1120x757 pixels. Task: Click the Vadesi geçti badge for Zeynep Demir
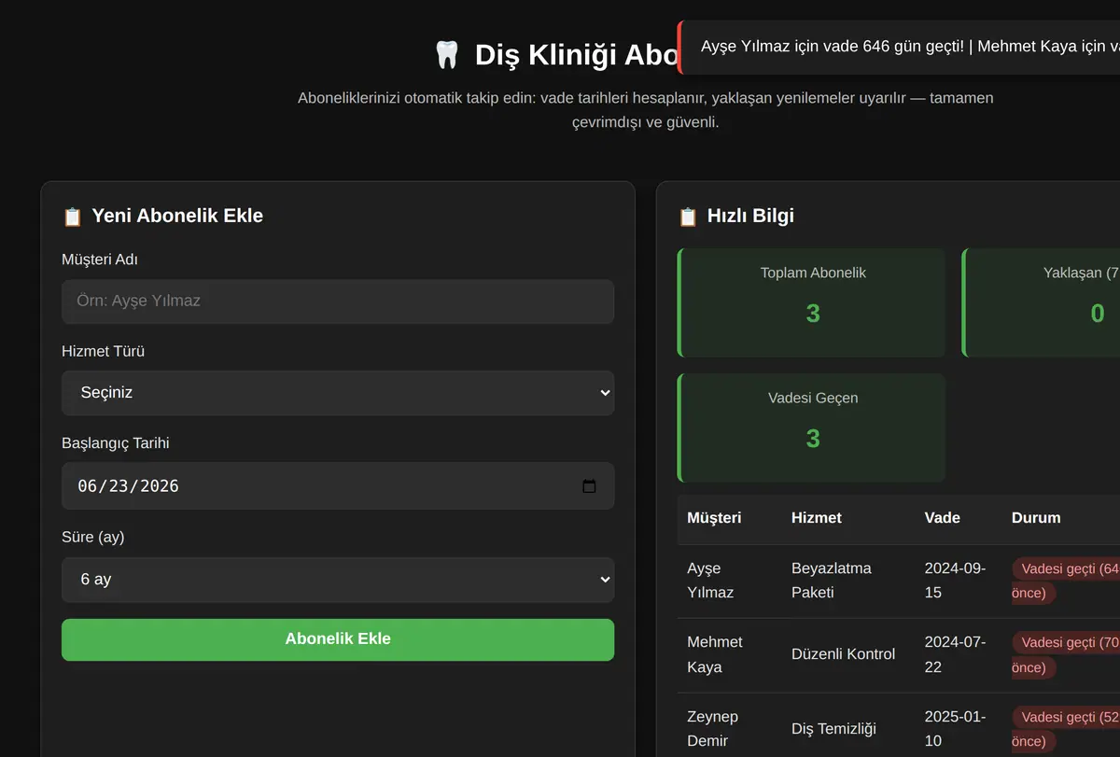(x=1066, y=729)
